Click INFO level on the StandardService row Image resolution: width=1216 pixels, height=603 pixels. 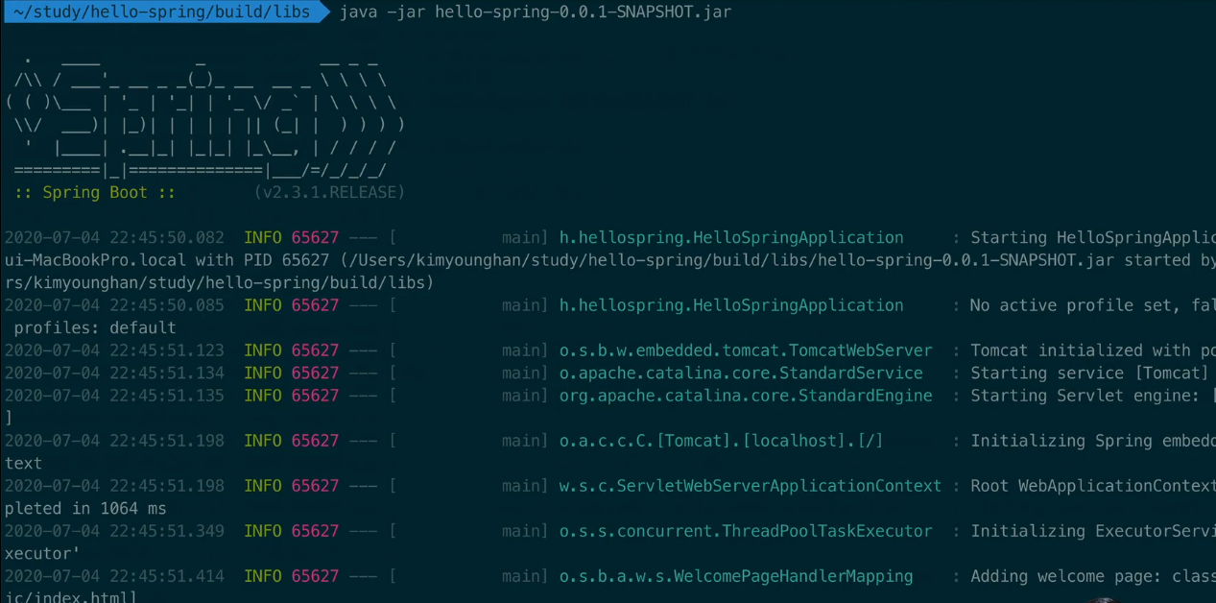click(x=263, y=373)
